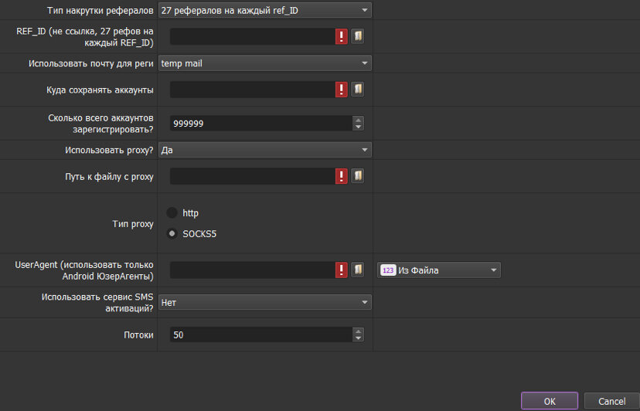Open the 'Использовать proxy?' dropdown
The image size is (640, 411).
tap(264, 150)
